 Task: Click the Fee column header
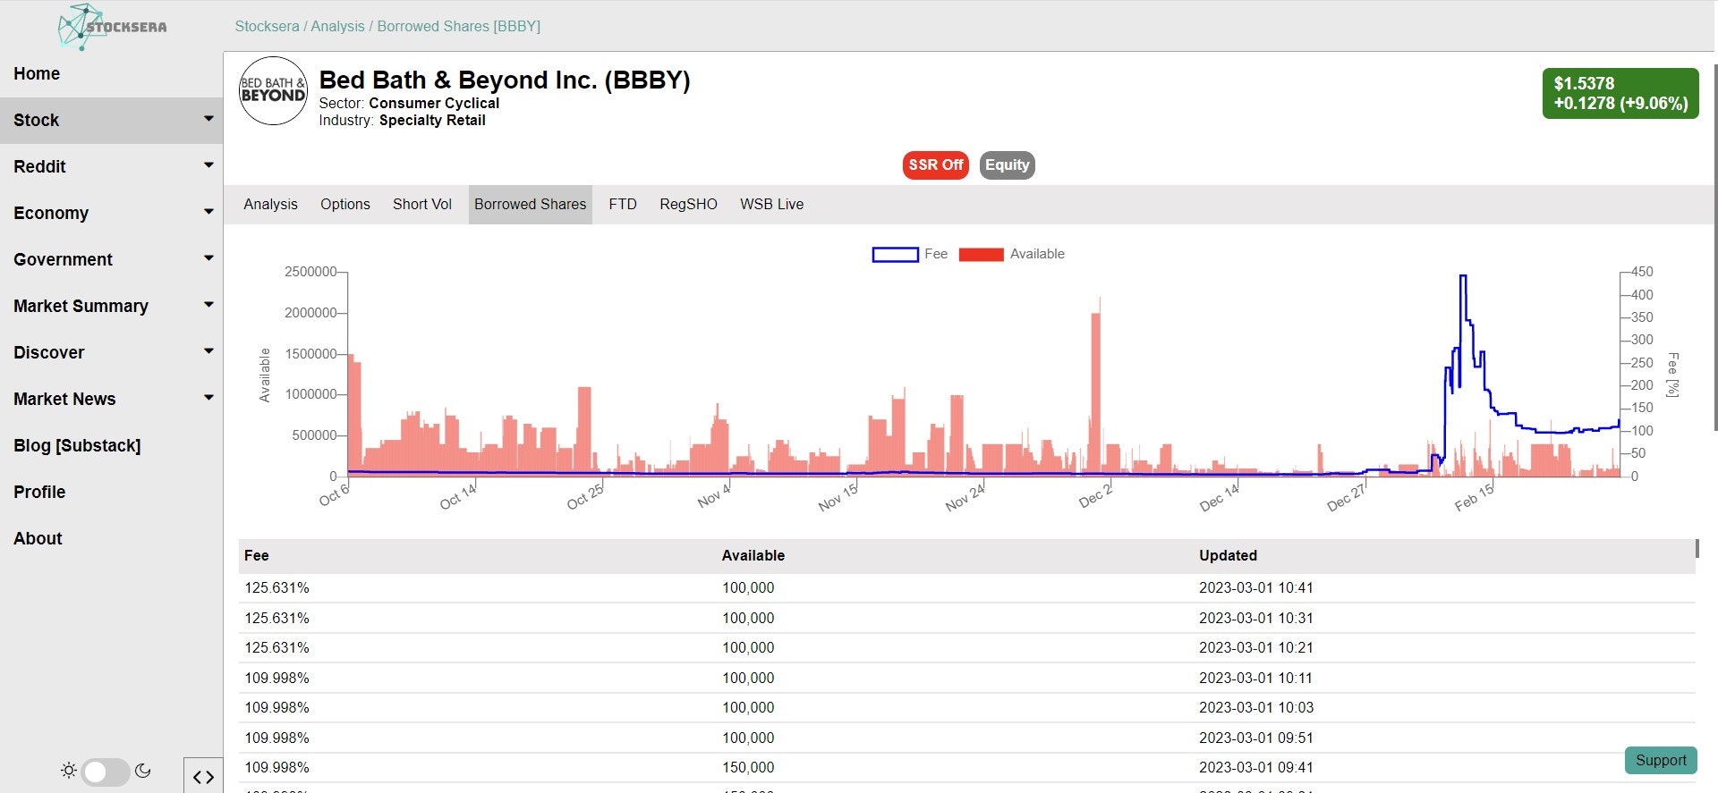(257, 555)
